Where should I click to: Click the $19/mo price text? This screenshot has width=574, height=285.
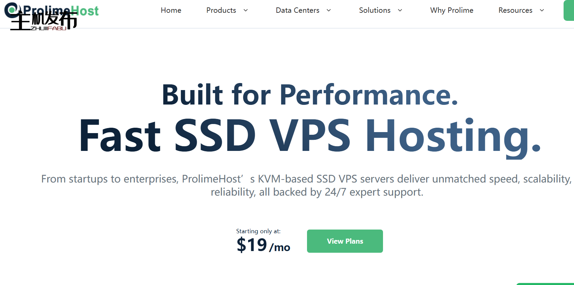263,245
